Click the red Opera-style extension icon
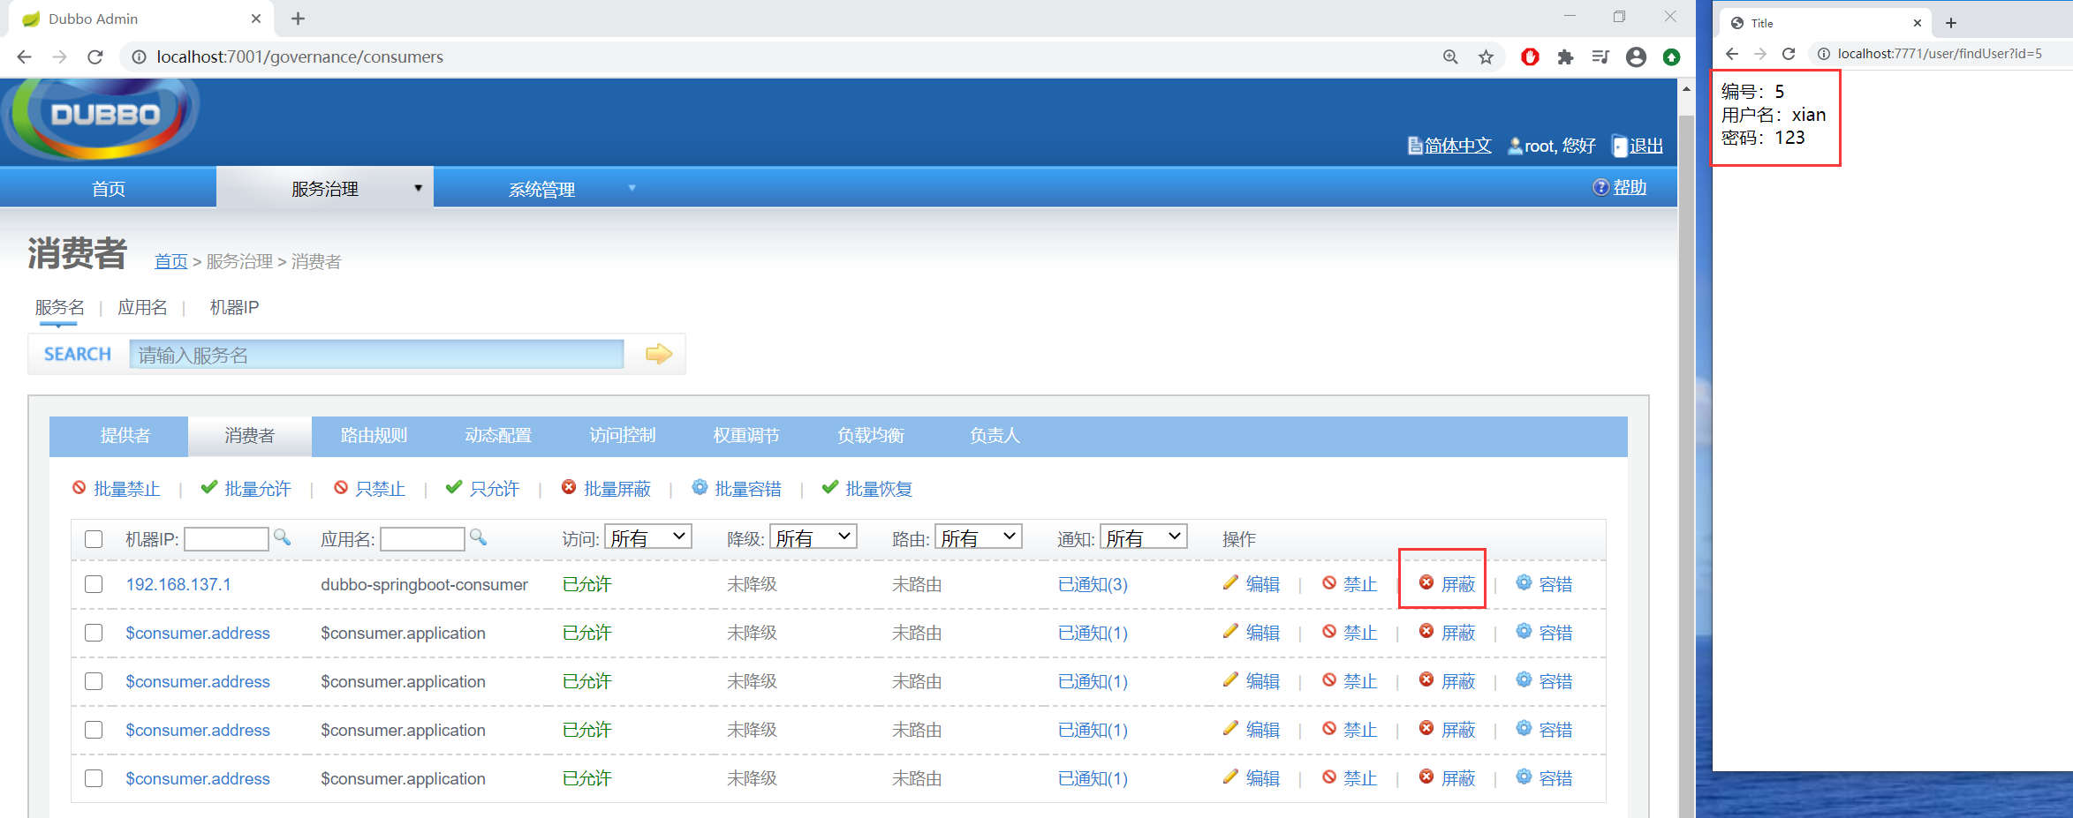This screenshot has height=818, width=2073. pos(1530,56)
